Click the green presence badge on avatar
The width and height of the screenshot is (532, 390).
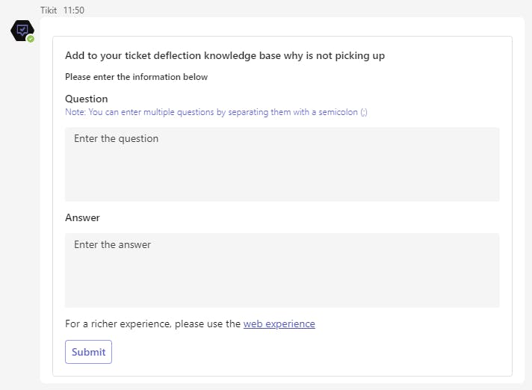(31, 39)
